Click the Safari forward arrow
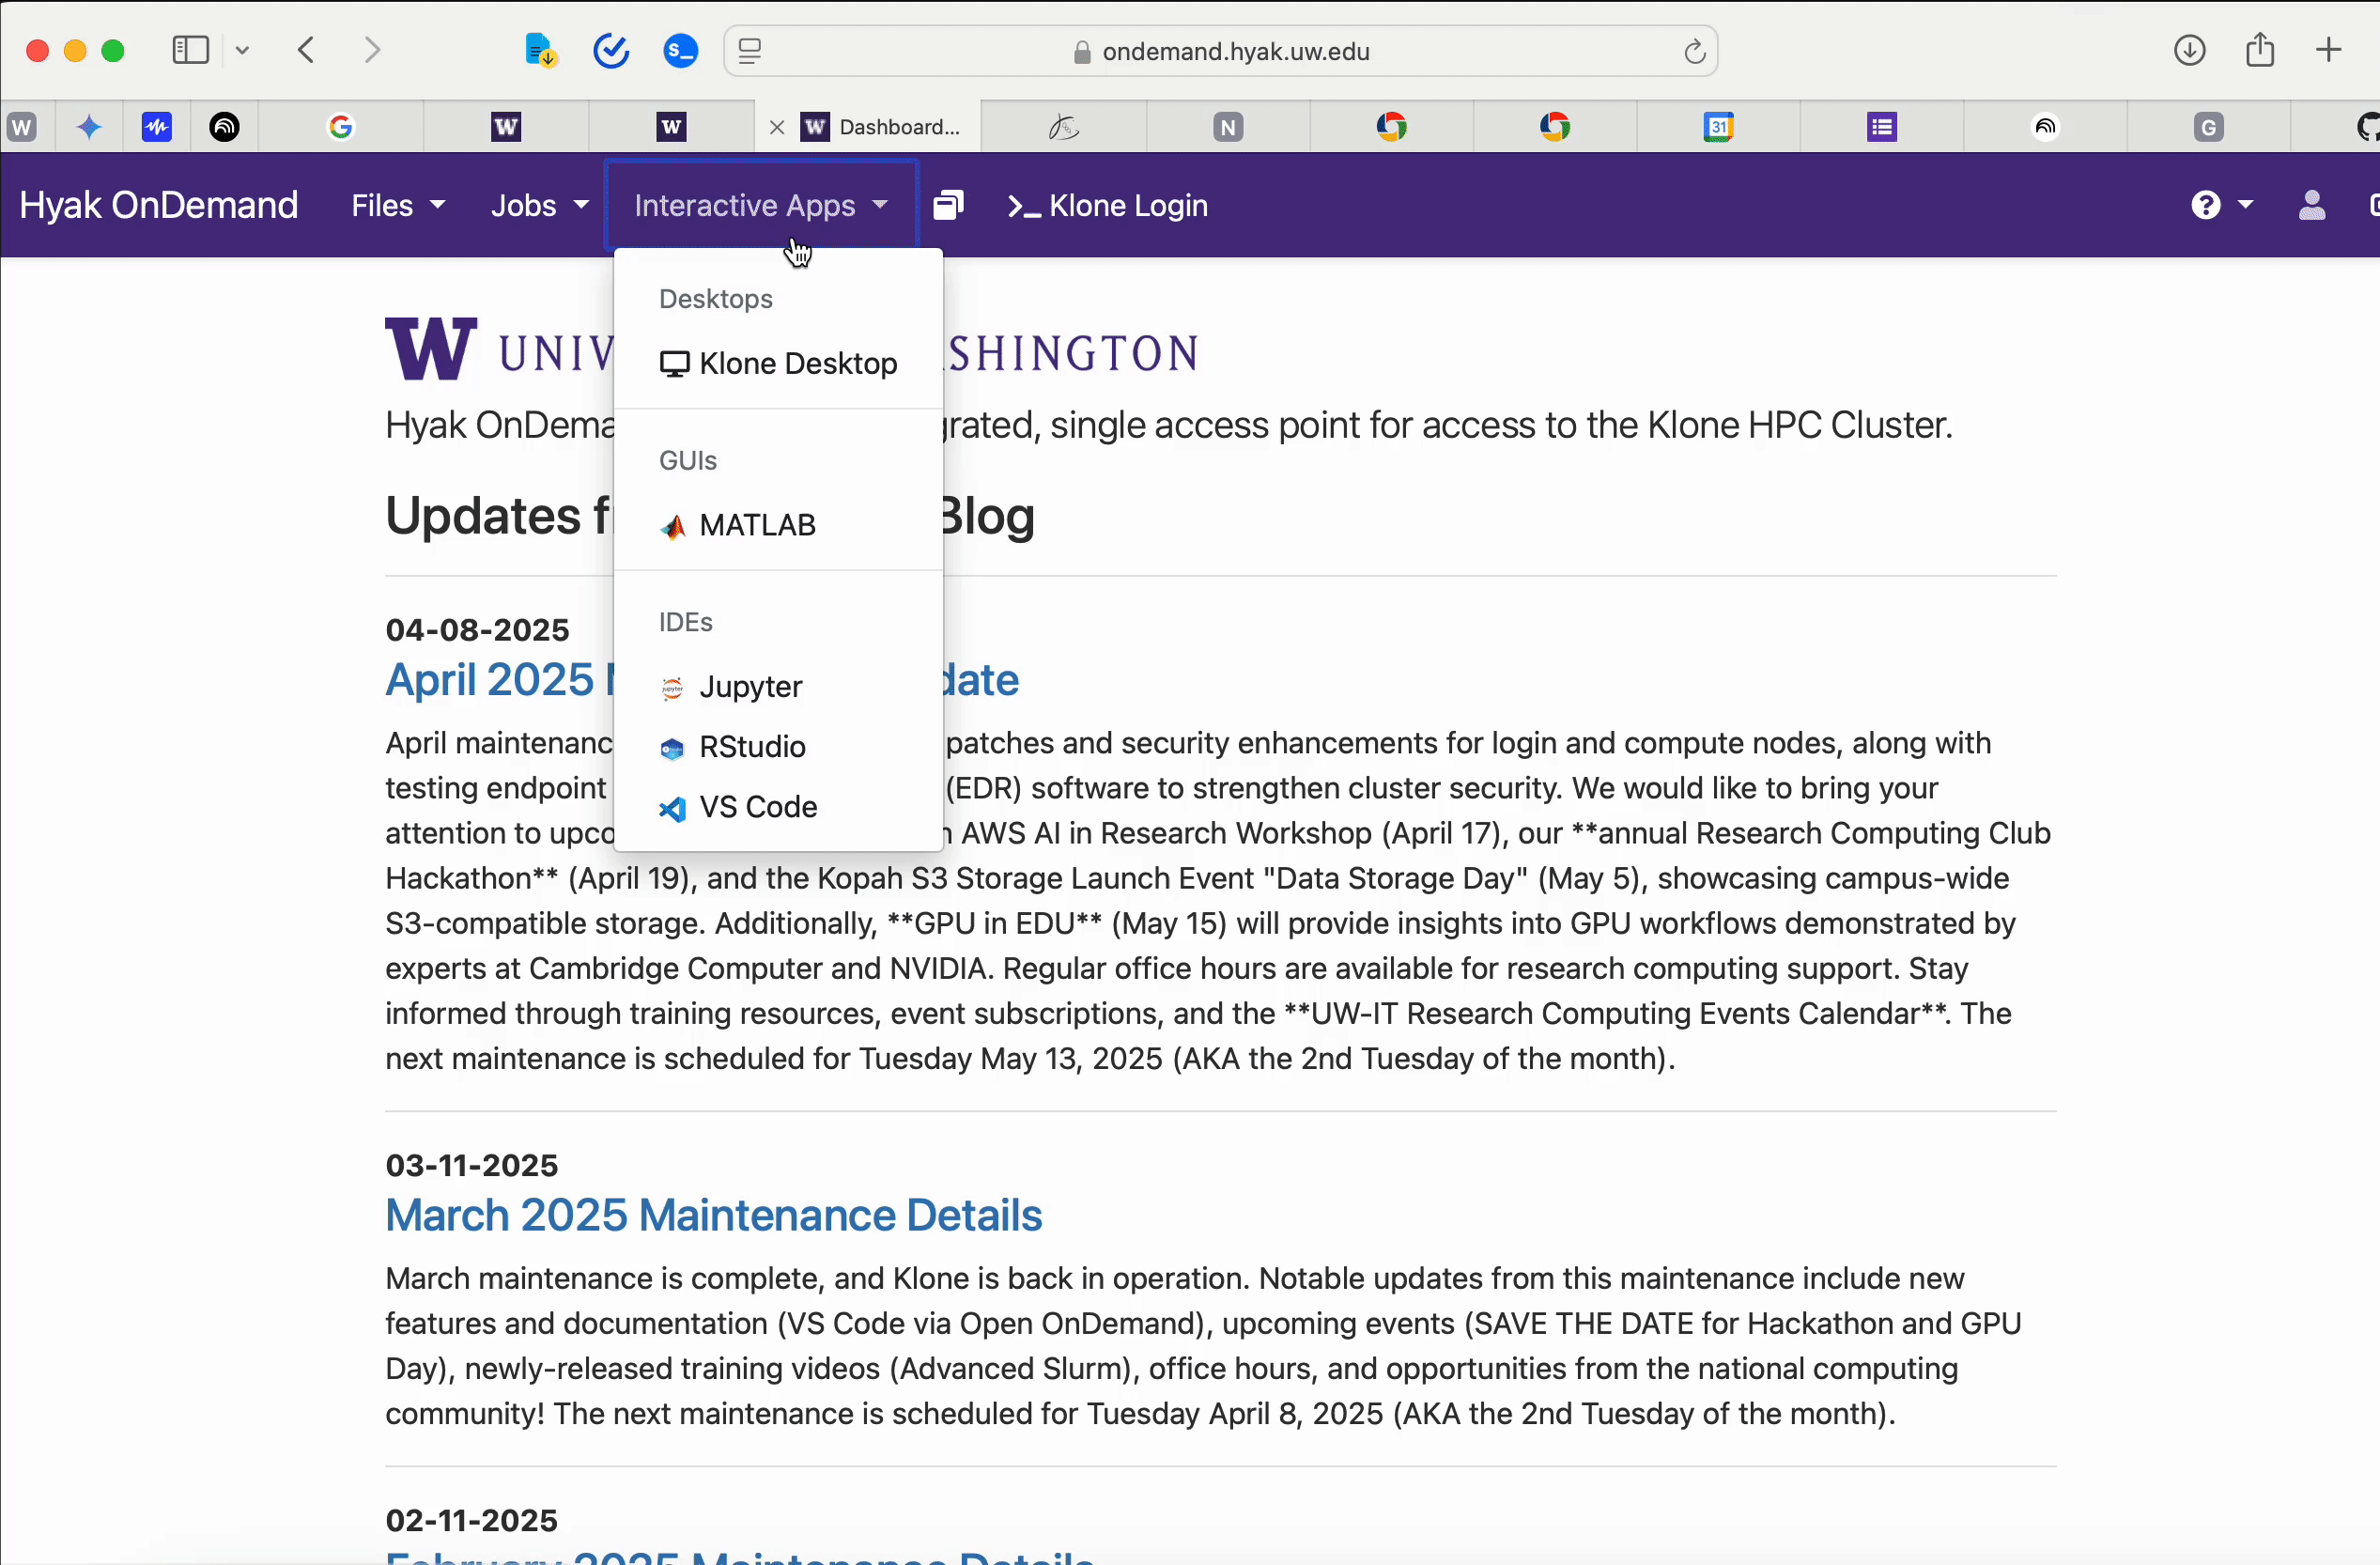 (x=372, y=50)
